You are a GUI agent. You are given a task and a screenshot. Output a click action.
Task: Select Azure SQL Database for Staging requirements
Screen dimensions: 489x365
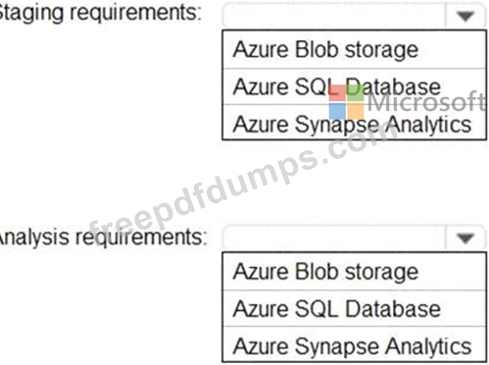pyautogui.click(x=354, y=87)
